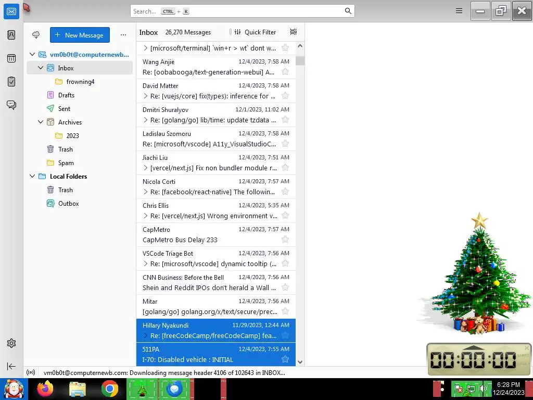Open Chrome from the taskbar

click(109, 389)
